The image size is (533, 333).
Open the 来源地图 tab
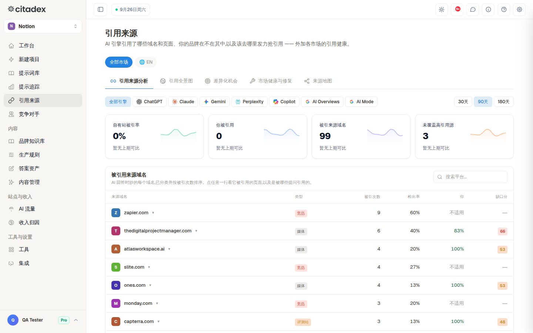point(318,81)
